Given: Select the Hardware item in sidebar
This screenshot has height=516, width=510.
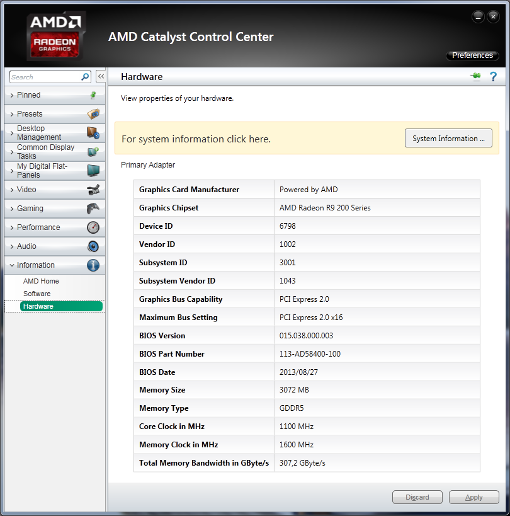Looking at the screenshot, I should (x=61, y=306).
